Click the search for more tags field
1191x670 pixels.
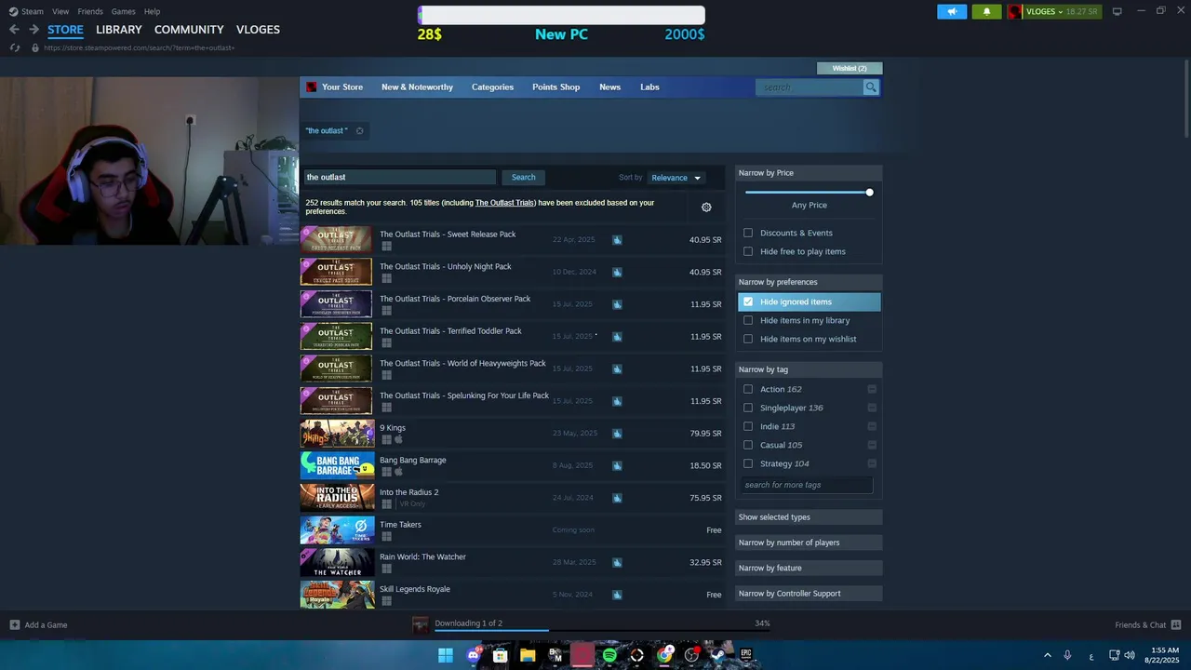807,485
